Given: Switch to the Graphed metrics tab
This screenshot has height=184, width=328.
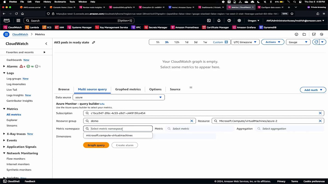Looking at the screenshot, I should pyautogui.click(x=128, y=89).
